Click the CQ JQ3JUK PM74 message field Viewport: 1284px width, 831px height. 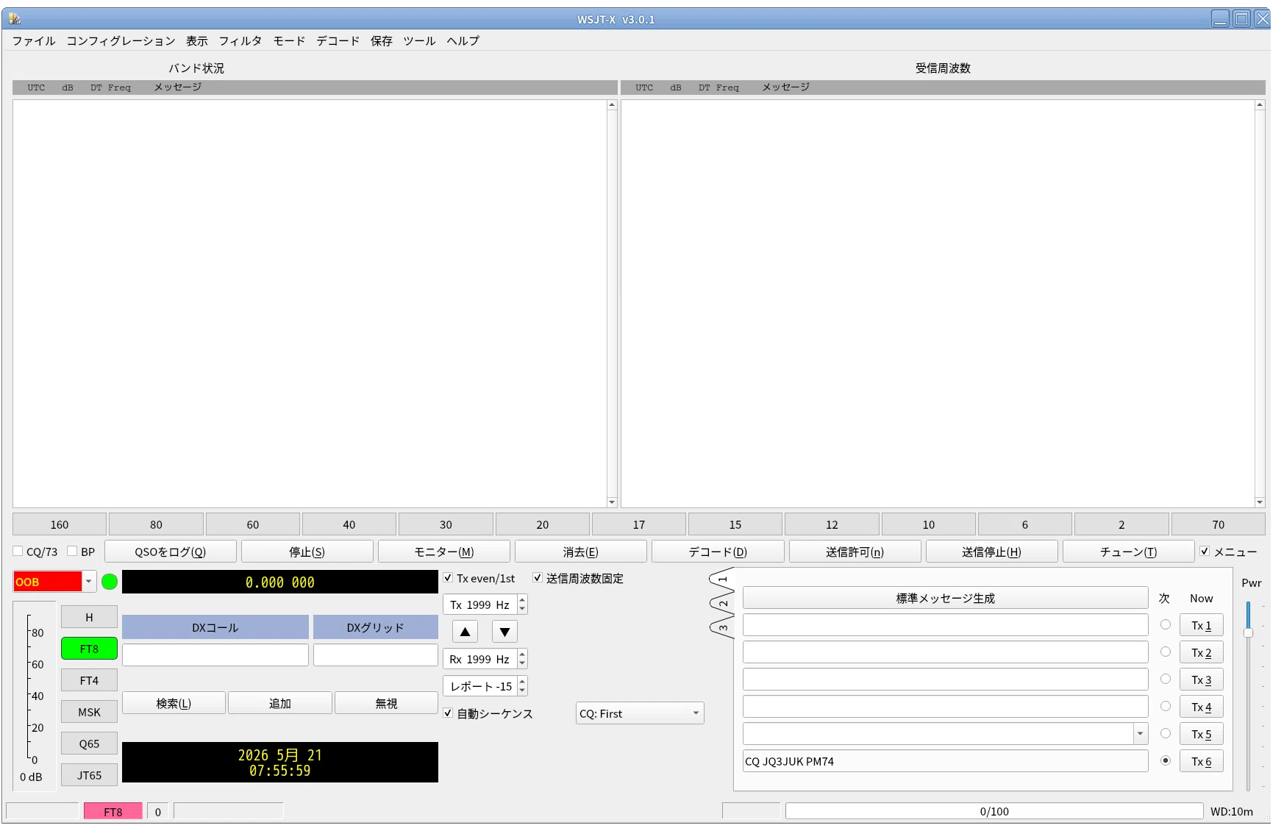pyautogui.click(x=945, y=761)
